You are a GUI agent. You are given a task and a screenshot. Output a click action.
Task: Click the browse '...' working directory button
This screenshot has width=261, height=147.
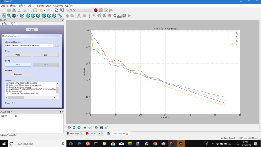(57, 45)
